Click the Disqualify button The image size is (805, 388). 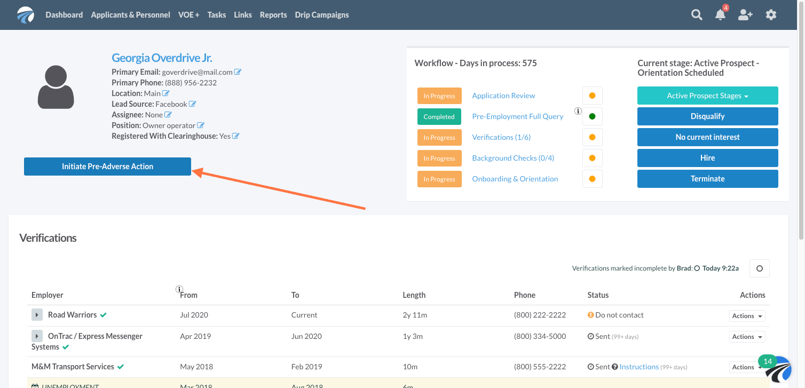708,116
